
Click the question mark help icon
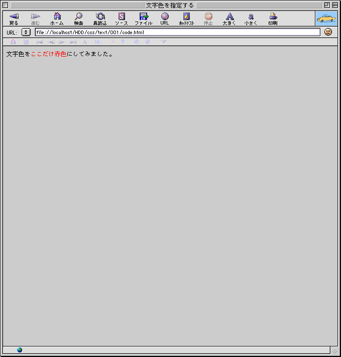pyautogui.click(x=123, y=42)
